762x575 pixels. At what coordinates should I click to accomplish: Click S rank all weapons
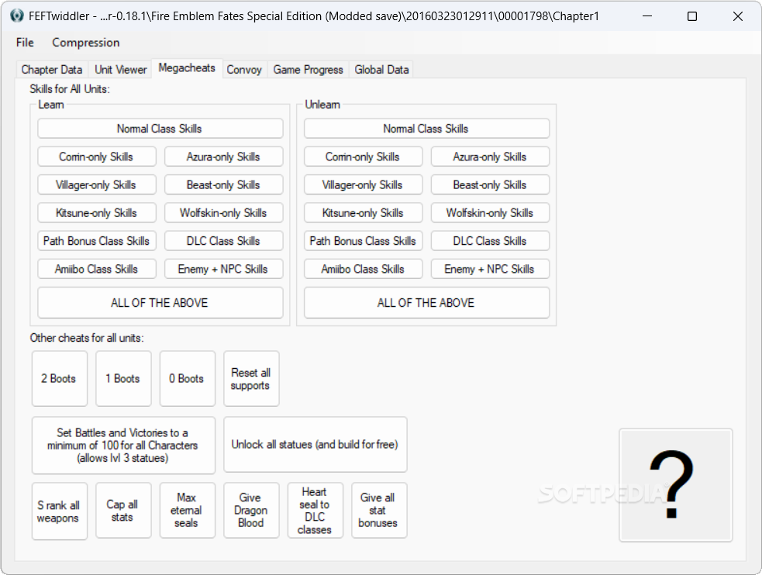59,511
